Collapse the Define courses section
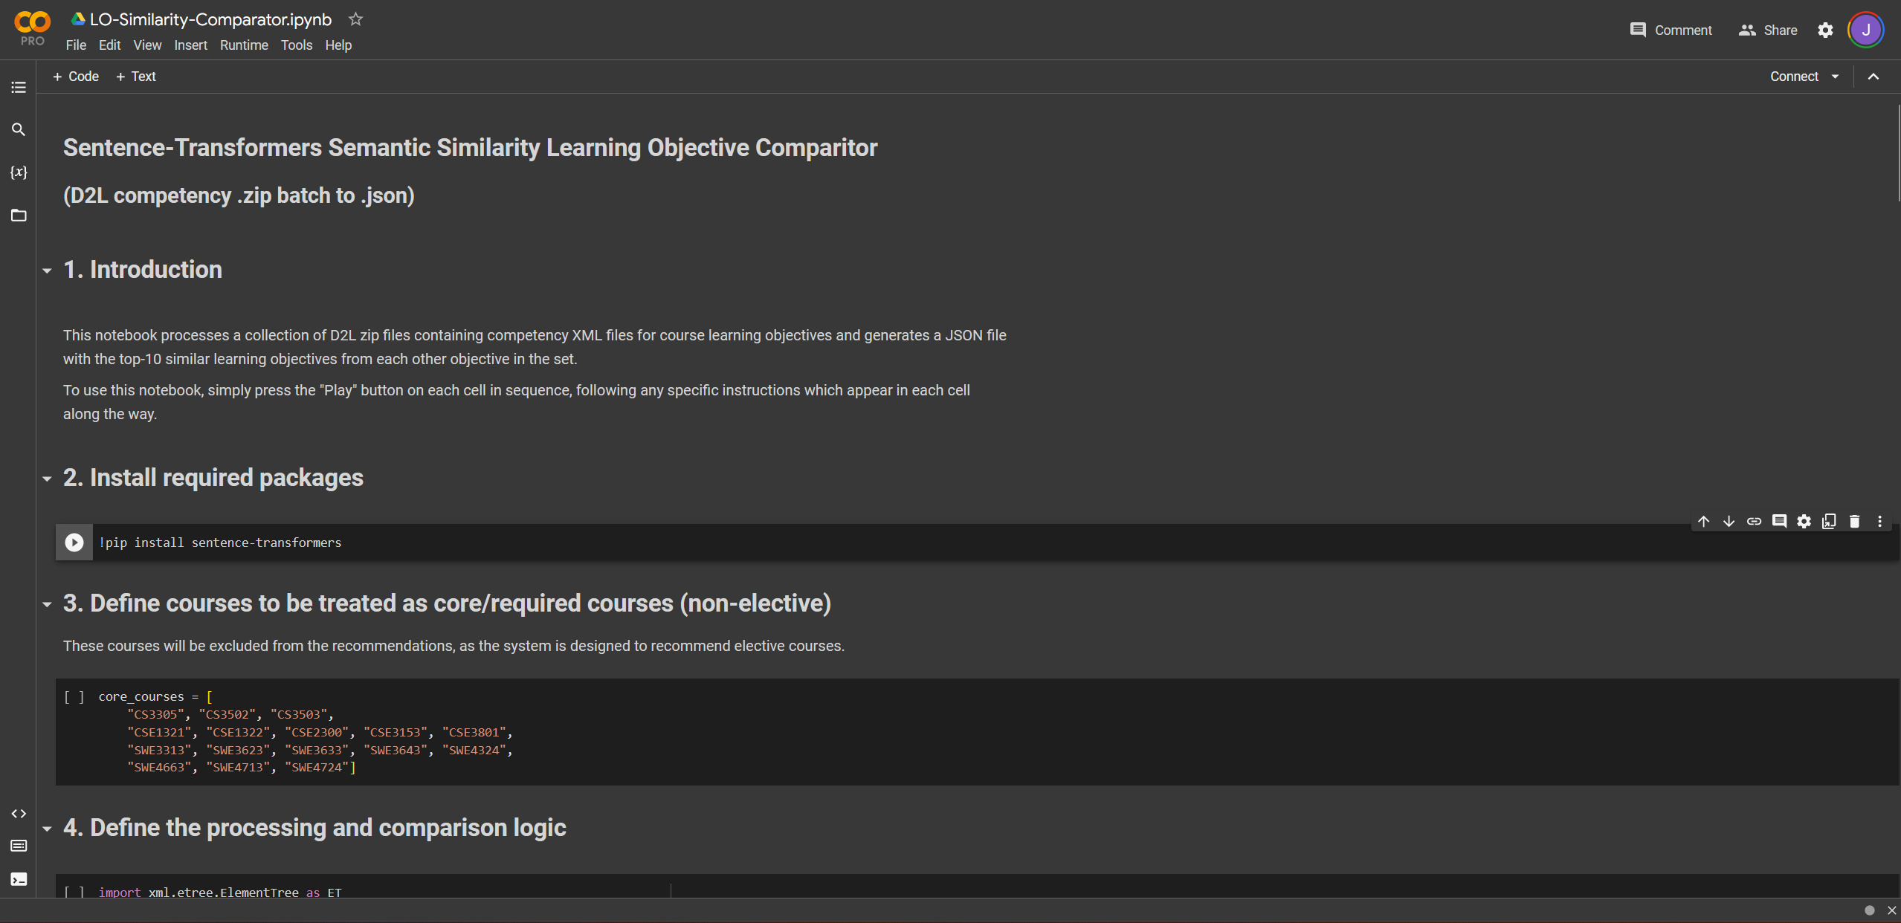 [47, 604]
